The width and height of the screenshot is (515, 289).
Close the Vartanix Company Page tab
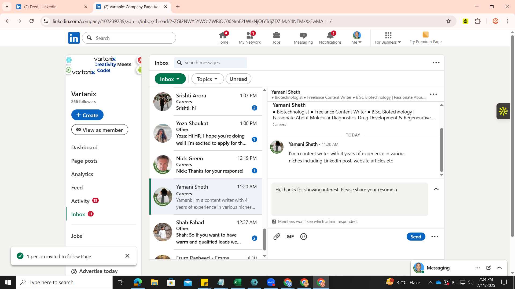165,7
